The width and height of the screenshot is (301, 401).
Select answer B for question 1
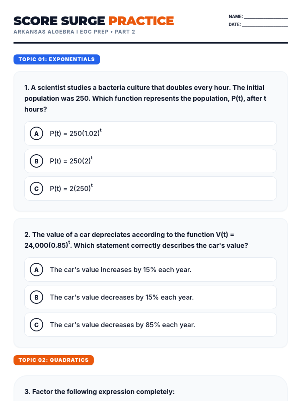click(36, 161)
